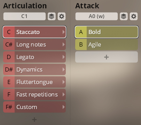Image resolution: width=141 pixels, height=125 pixels.
Task: Add a new articulation with the plus
Action: pos(34,119)
